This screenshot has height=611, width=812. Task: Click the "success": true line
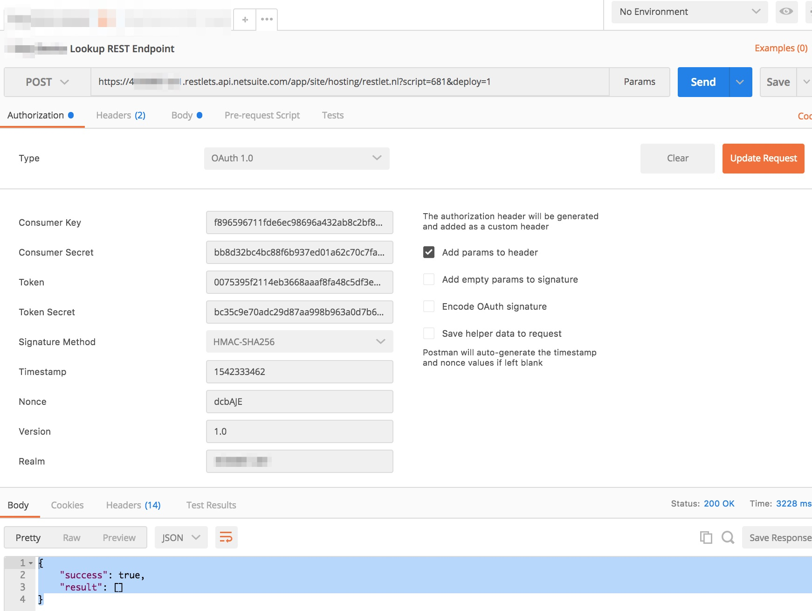coord(102,575)
